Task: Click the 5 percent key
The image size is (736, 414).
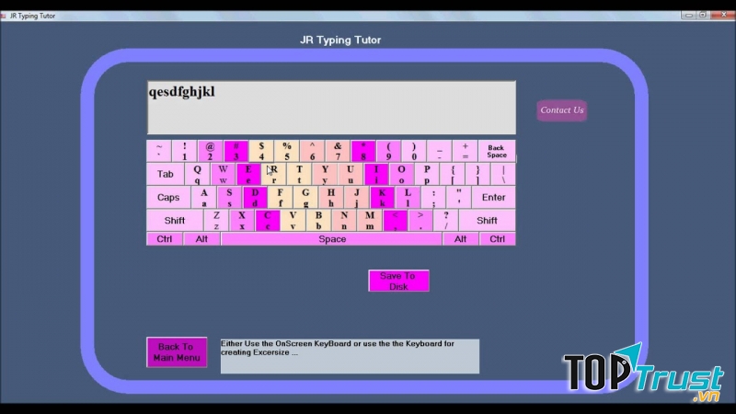Action: coord(286,151)
